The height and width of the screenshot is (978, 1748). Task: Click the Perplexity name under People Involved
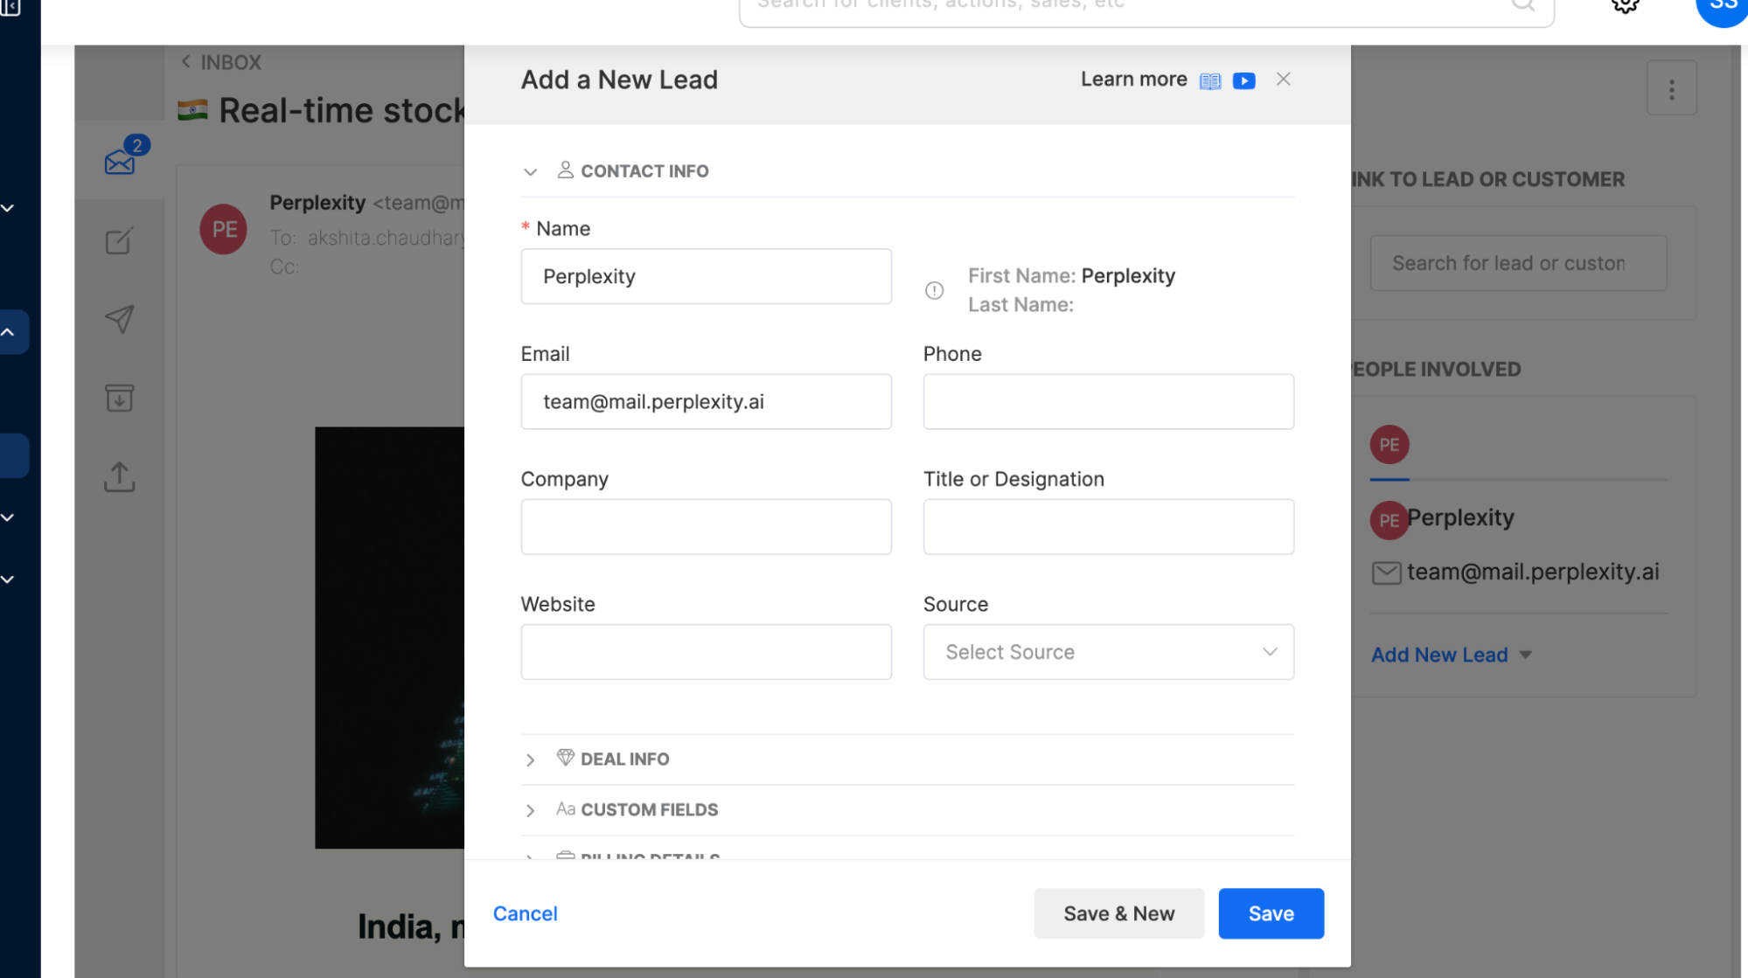point(1460,517)
